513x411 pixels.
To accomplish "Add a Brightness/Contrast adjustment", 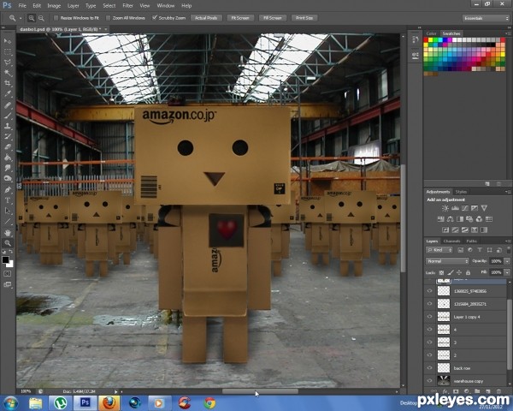I will 445,208.
